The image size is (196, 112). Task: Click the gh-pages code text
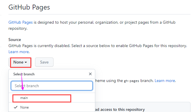click(131, 81)
